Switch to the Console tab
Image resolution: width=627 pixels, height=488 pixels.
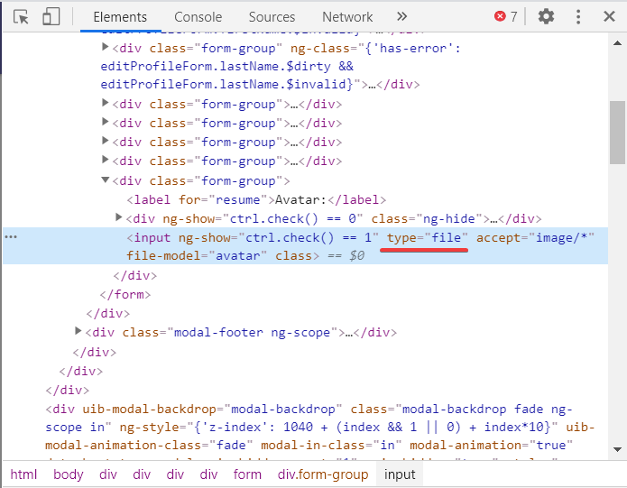tap(198, 16)
